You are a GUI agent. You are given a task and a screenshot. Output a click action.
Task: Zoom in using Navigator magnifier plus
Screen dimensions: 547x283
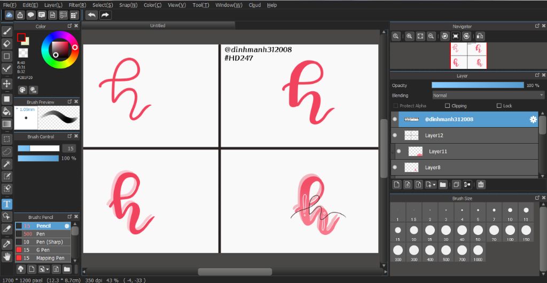pyautogui.click(x=409, y=36)
